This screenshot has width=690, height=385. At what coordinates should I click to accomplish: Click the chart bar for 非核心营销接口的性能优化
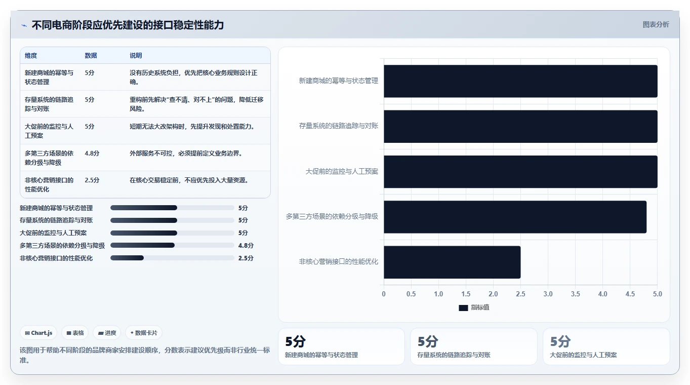(x=452, y=262)
